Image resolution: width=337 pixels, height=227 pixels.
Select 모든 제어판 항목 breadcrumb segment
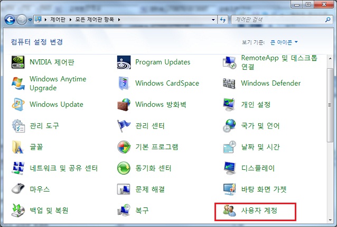pyautogui.click(x=93, y=20)
